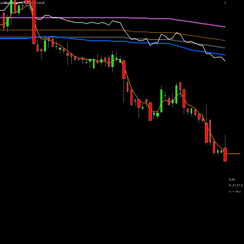Click the 0.26 price value
Image resolution: width=244 pixels, height=244 pixels.
point(232,180)
